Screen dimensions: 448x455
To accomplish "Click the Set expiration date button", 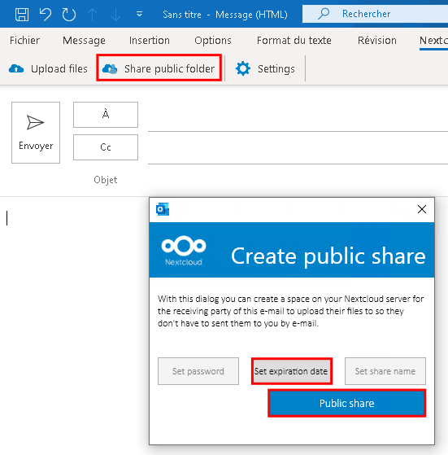I will pyautogui.click(x=292, y=371).
